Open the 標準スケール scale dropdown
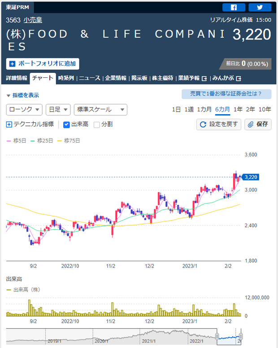This screenshot has height=348, width=278. [x=100, y=109]
